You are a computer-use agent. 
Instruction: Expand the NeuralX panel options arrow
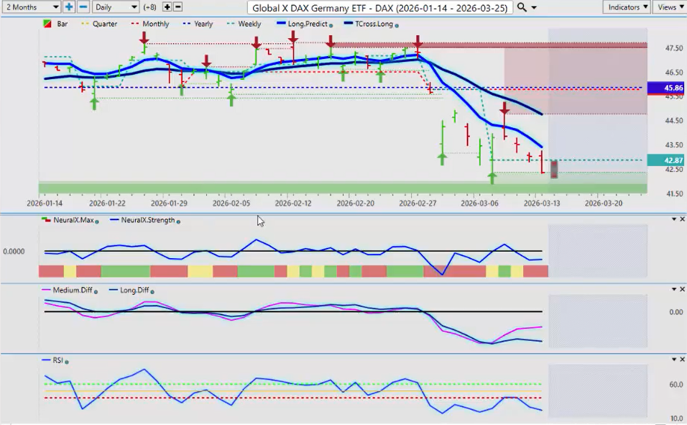(x=673, y=219)
